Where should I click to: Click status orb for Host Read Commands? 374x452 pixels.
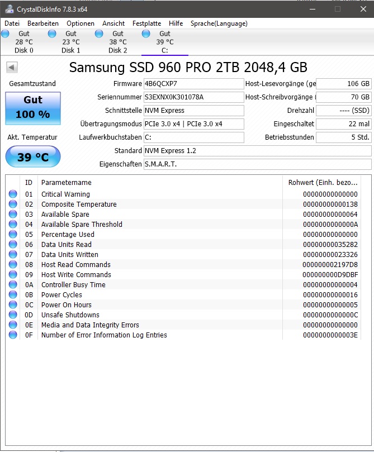[13, 264]
